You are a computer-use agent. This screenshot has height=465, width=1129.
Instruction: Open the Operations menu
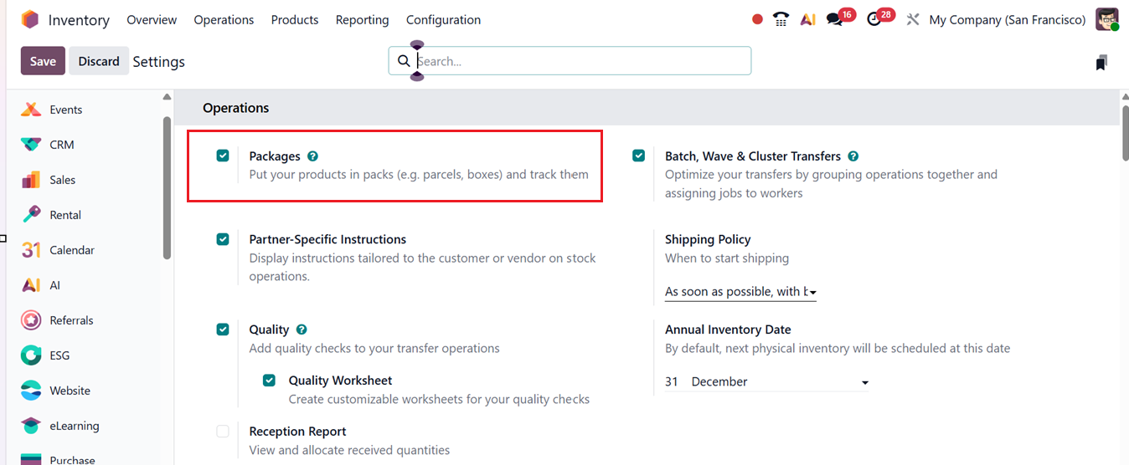click(224, 19)
